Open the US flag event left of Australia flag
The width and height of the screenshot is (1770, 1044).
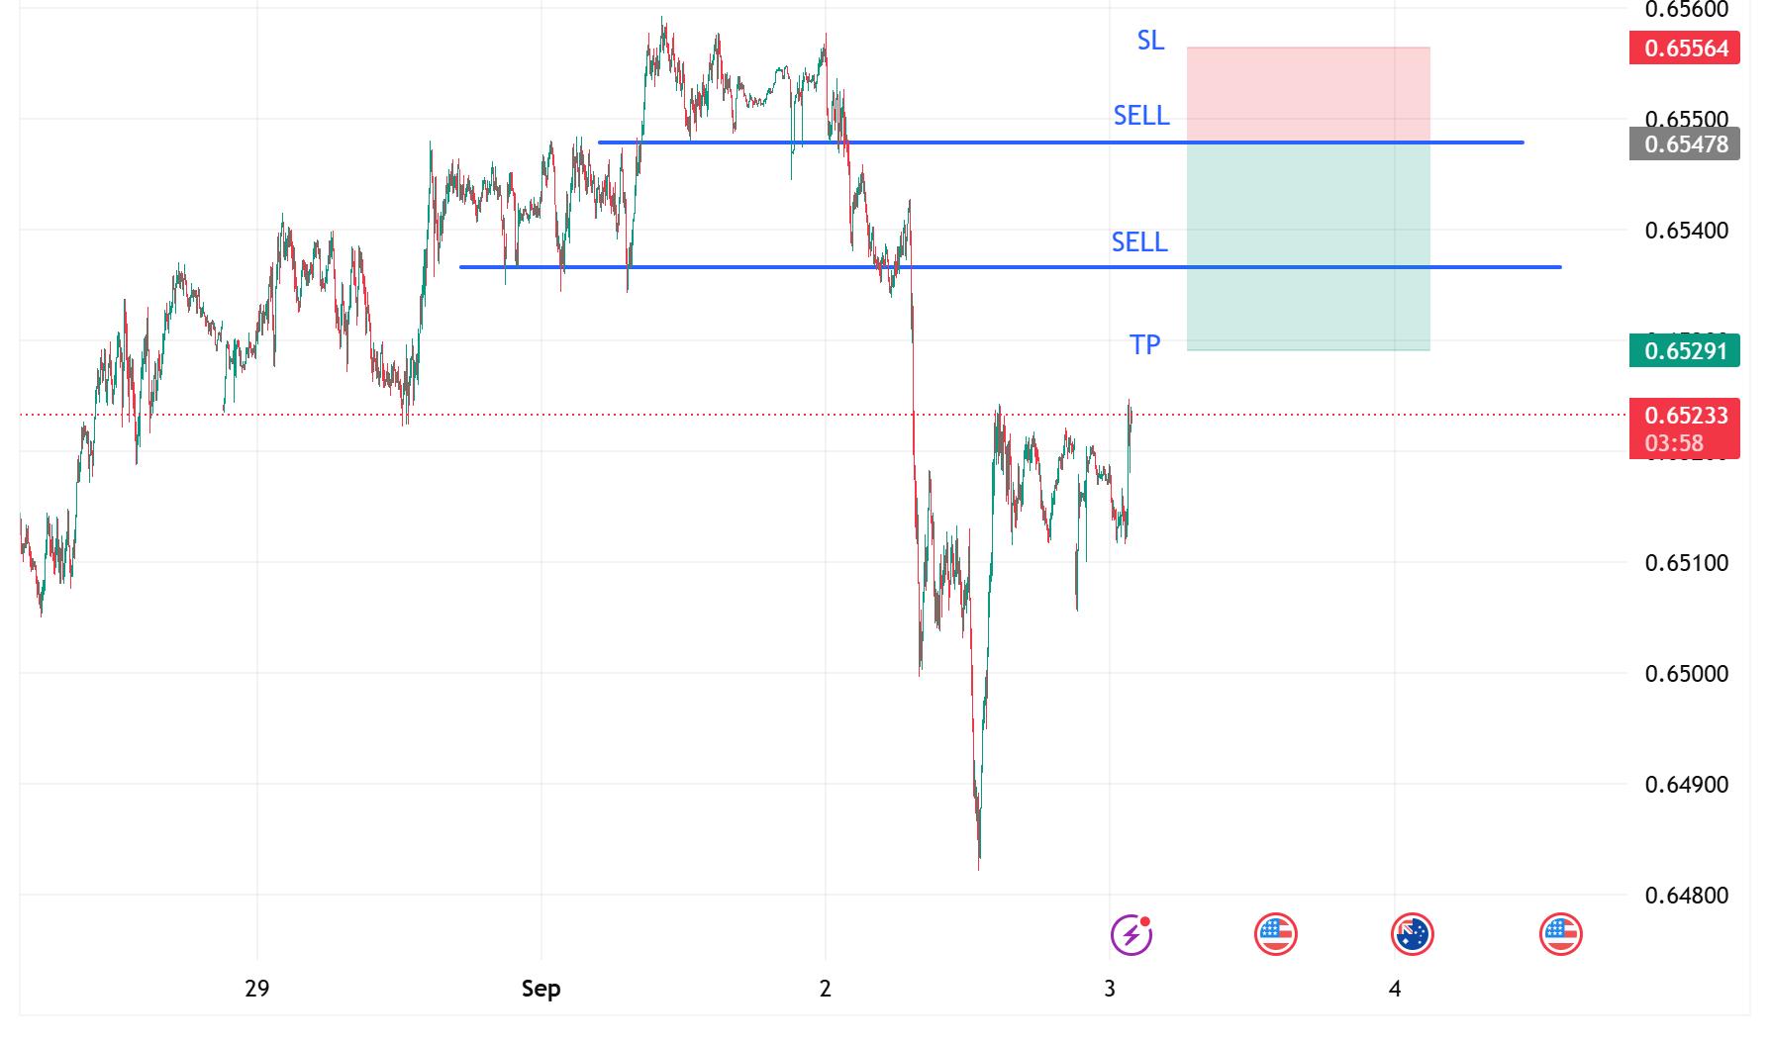[1275, 934]
